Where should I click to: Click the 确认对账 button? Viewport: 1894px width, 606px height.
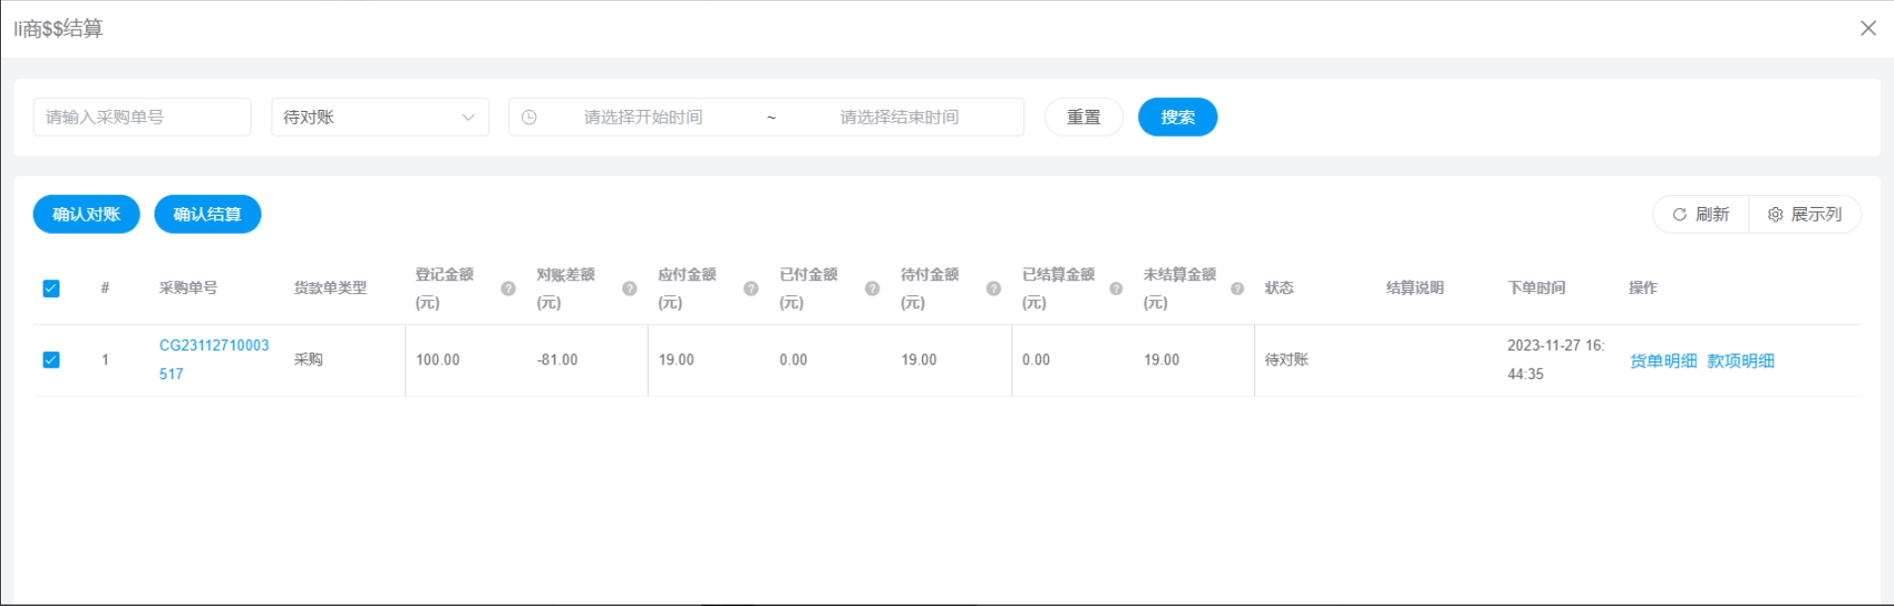click(86, 214)
